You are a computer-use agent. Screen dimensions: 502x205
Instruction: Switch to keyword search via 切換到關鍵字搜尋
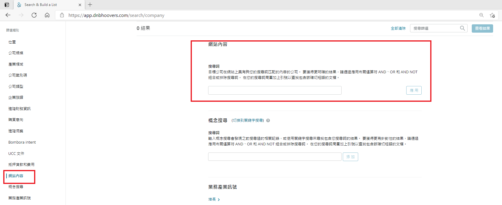tap(248, 120)
